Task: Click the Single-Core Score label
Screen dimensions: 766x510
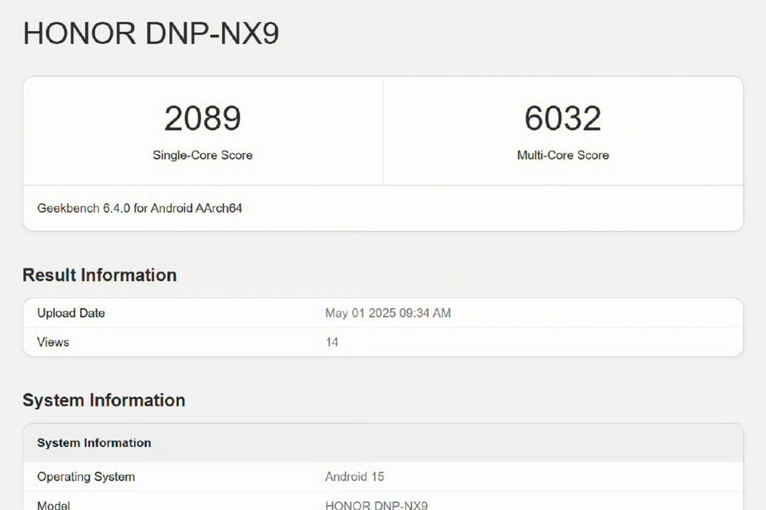Action: 202,155
